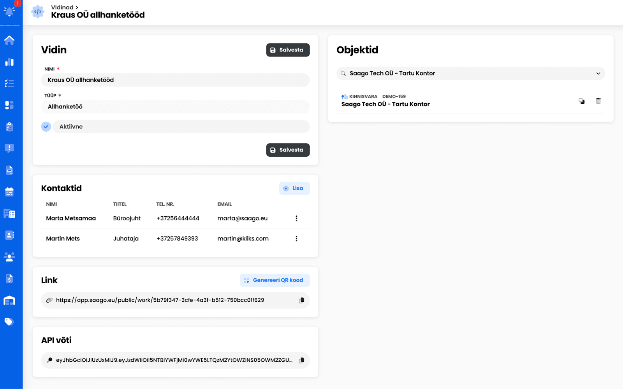Click the TEL. NR. column header

coord(165,204)
